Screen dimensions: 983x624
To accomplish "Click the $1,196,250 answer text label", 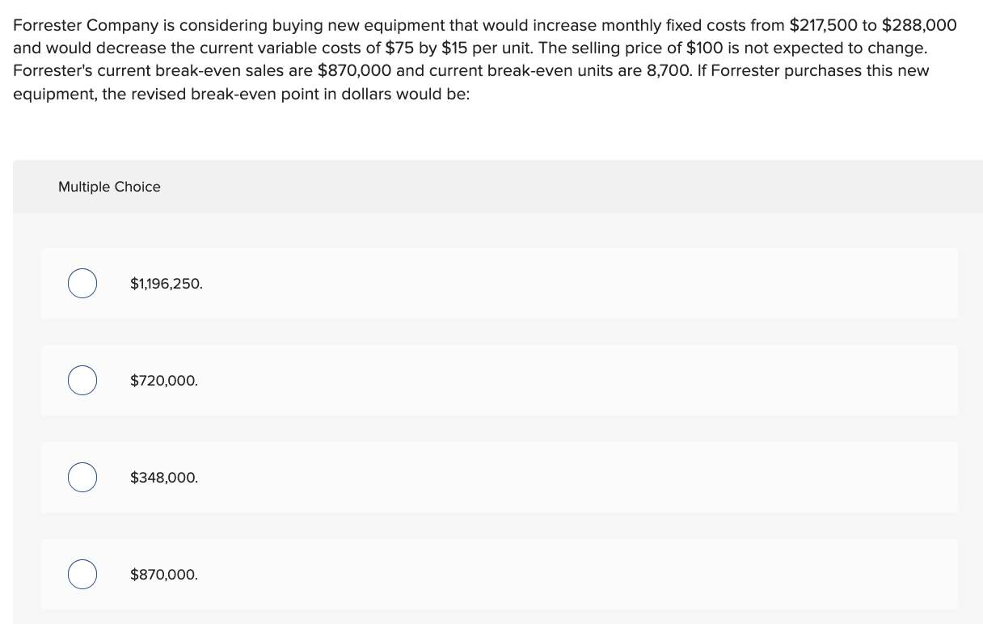I will tap(166, 284).
